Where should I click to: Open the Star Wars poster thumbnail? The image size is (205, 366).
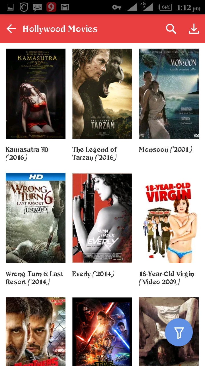(x=102, y=332)
